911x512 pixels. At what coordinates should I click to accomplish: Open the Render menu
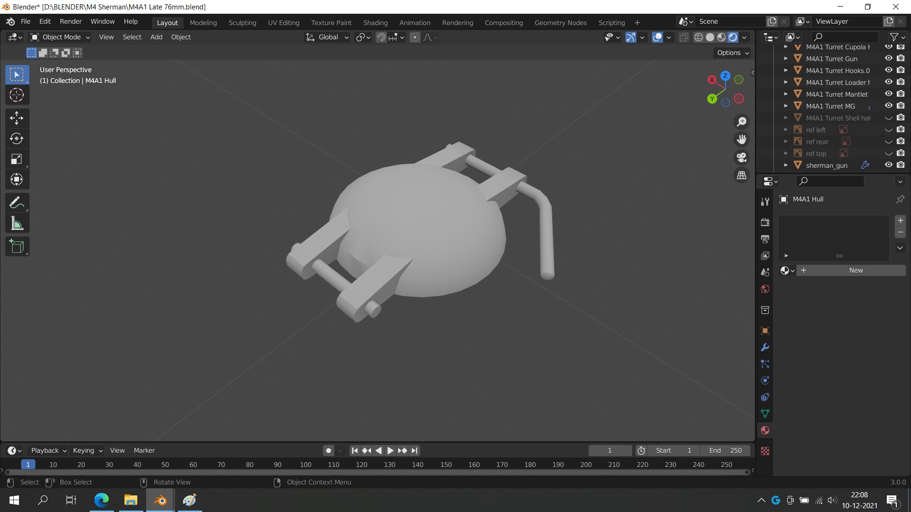71,21
